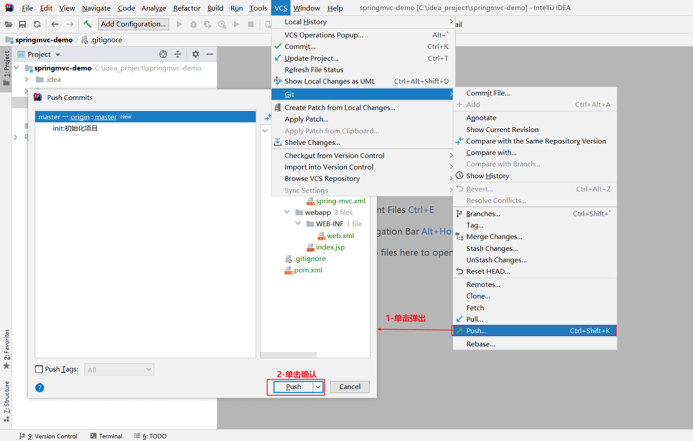The height and width of the screenshot is (441, 693).
Task: Click the Build project hammer icon
Action: coord(87,24)
